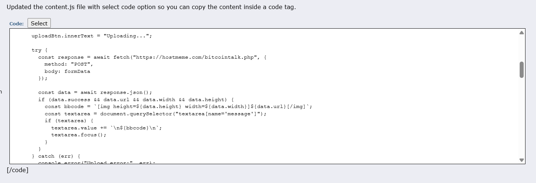Click the "Updated the content.js file" sentence
The width and height of the screenshot is (536, 183).
151,7
